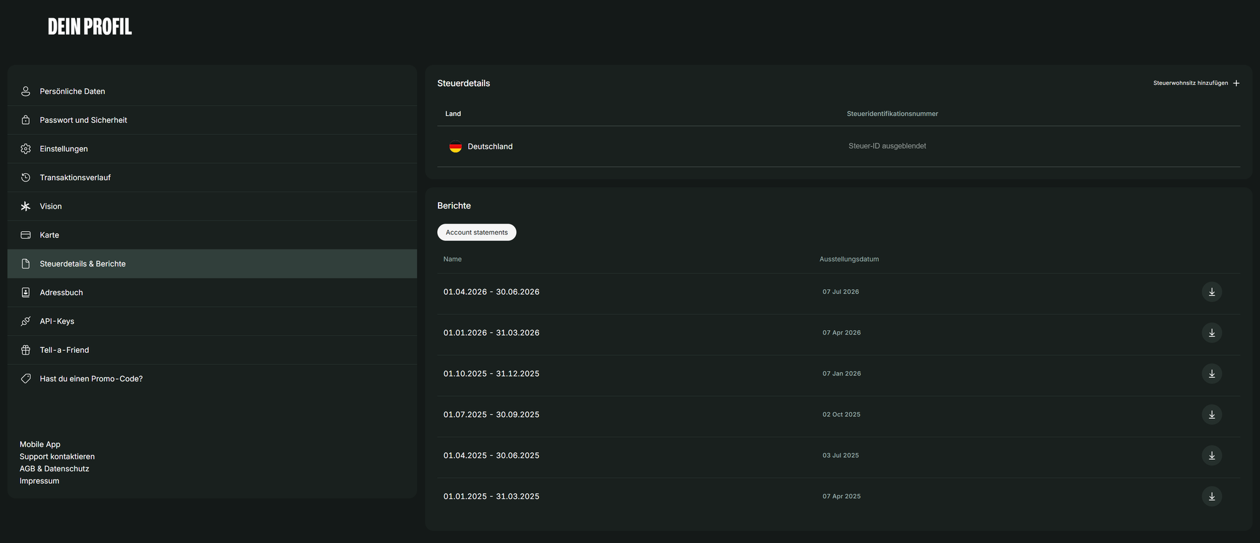Click the '02 Oct 2025' issue date
Screen dimensions: 1260x543
(x=841, y=414)
